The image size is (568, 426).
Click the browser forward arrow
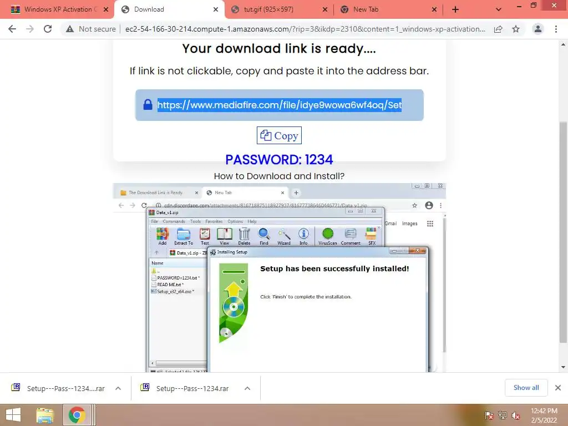(x=30, y=29)
